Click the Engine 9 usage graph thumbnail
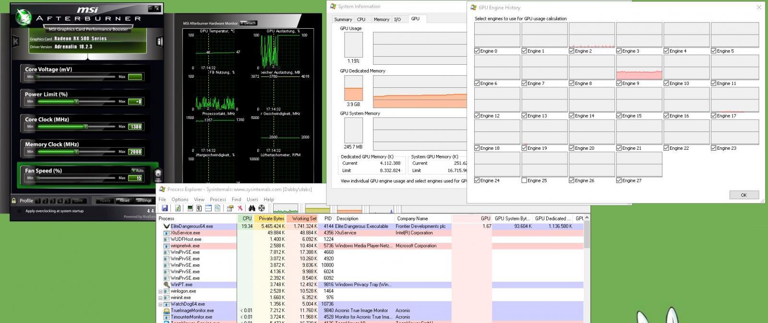This screenshot has width=768, height=323. click(639, 67)
